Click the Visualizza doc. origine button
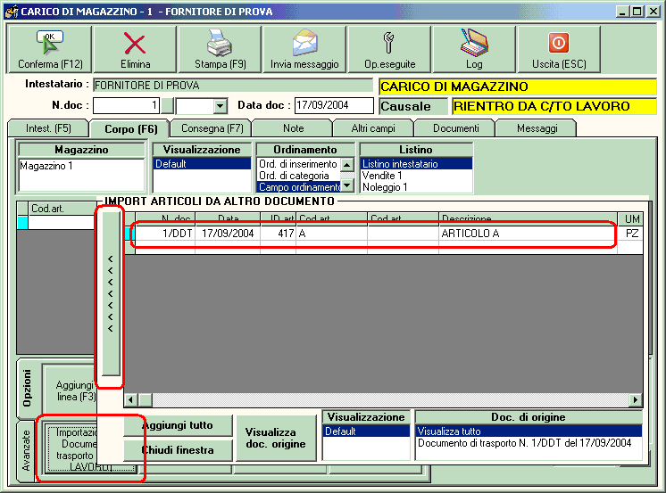The image size is (666, 493). (x=276, y=439)
